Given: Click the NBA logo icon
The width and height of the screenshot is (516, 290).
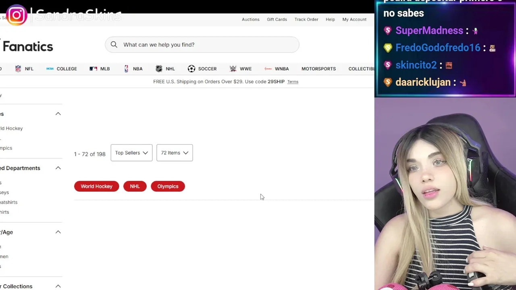Looking at the screenshot, I should click(126, 69).
